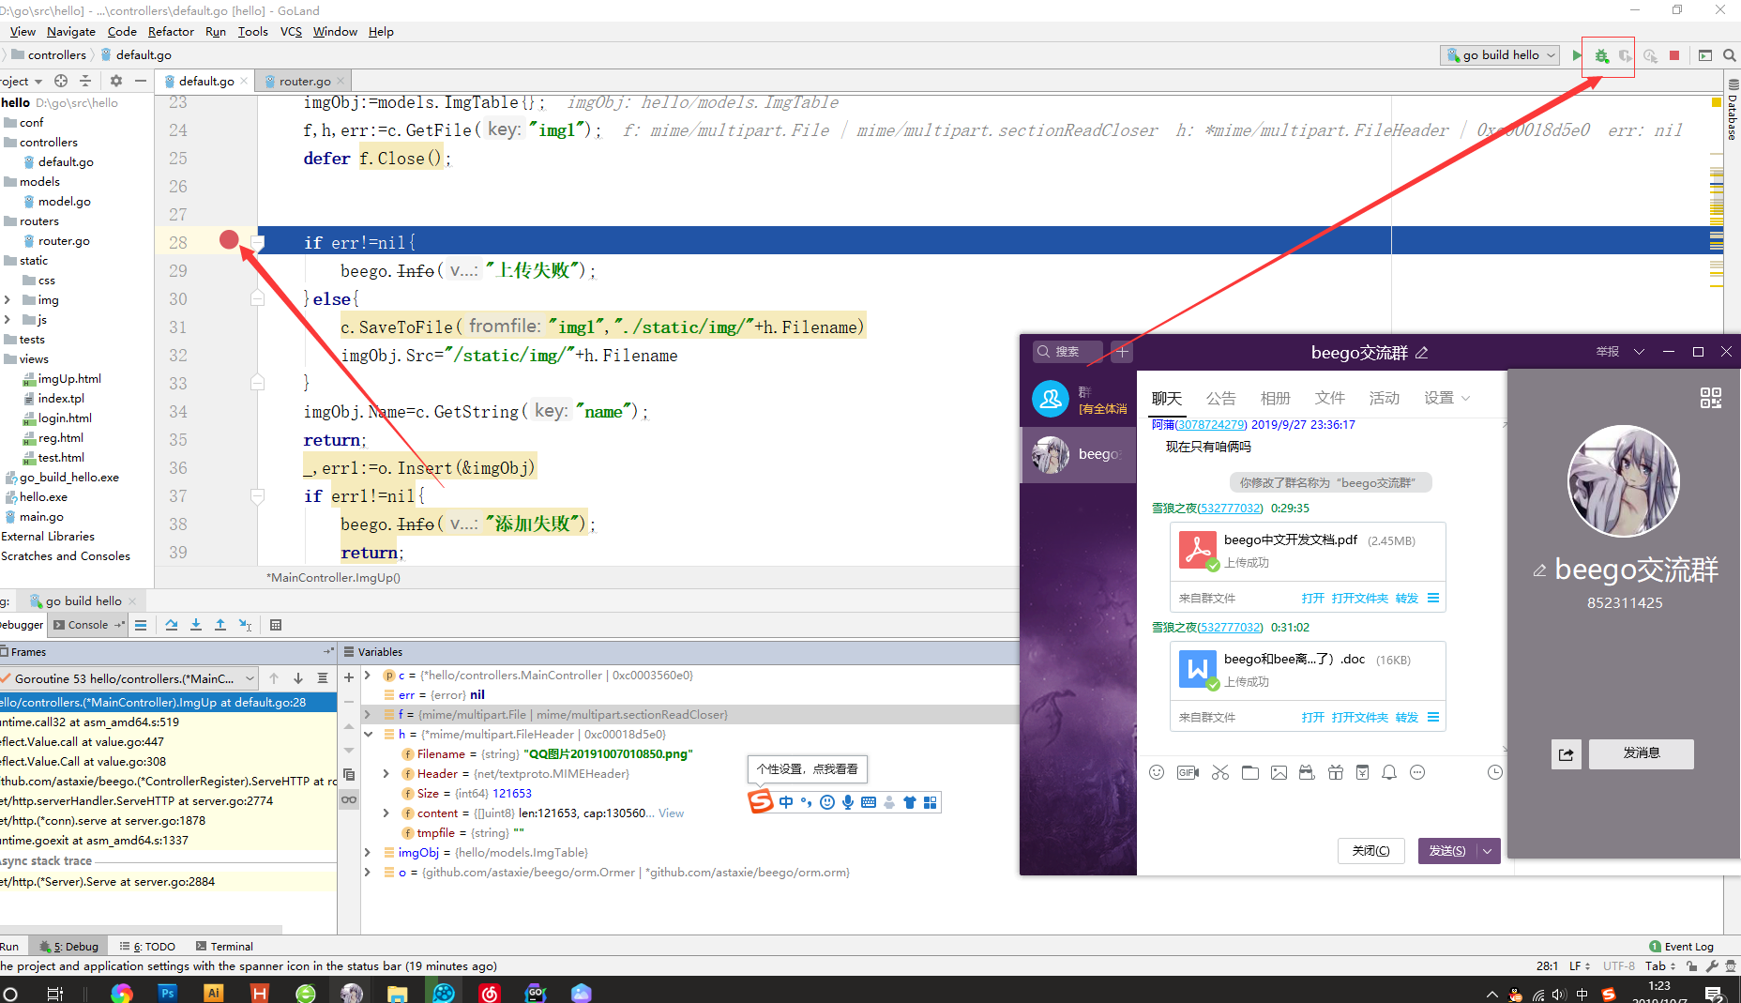Toggle the breakpoint on line 28
The width and height of the screenshot is (1741, 1003).
click(229, 240)
